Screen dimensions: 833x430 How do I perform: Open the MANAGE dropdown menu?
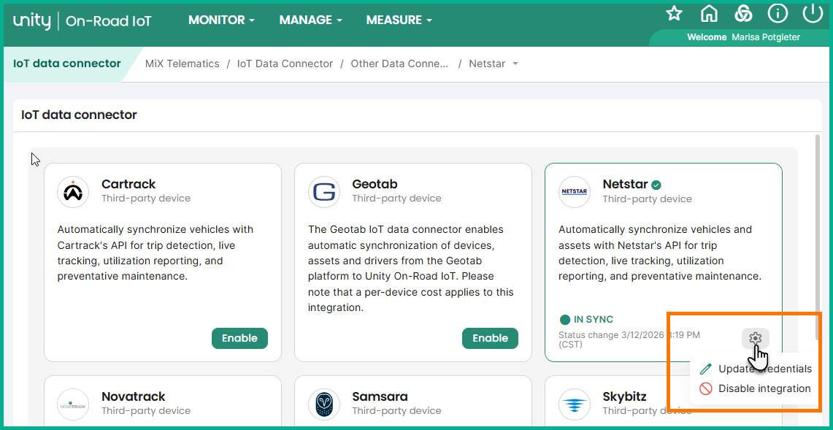pos(310,20)
